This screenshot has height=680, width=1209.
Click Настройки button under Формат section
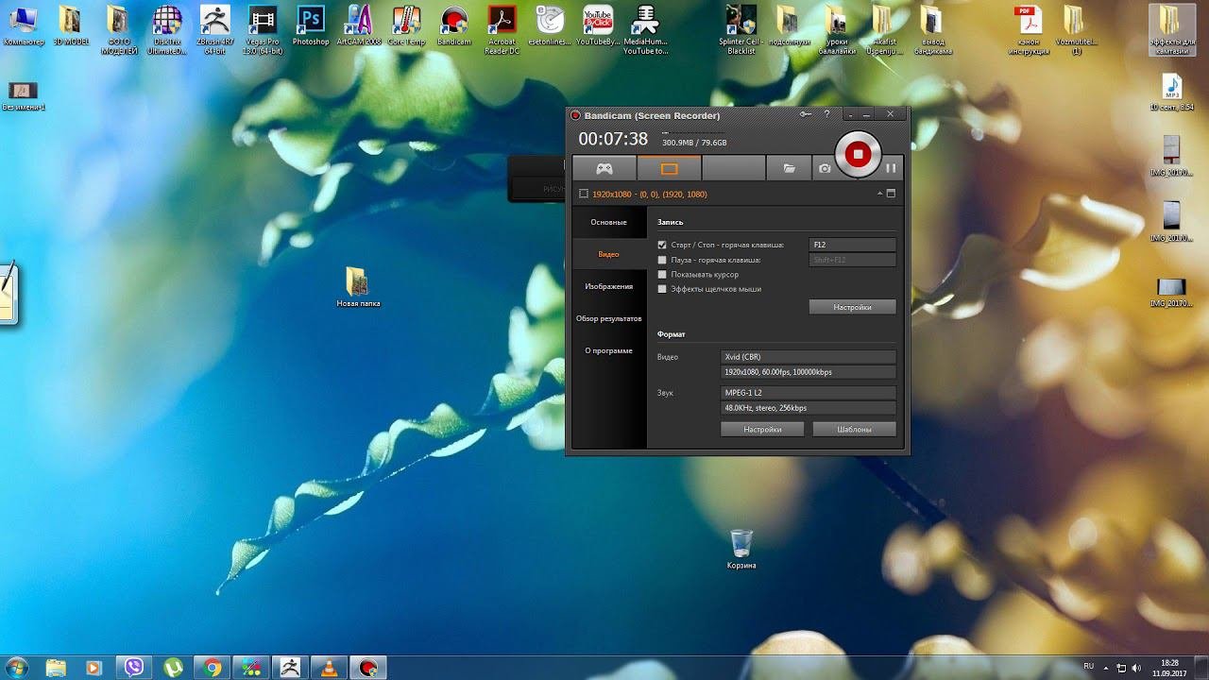tap(762, 429)
